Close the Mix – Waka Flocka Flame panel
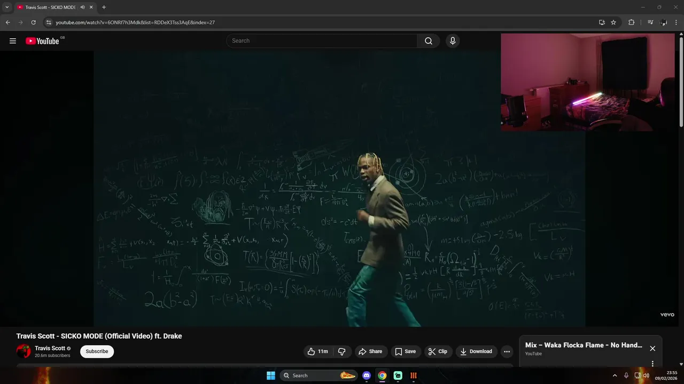Image resolution: width=684 pixels, height=384 pixels. (x=652, y=348)
